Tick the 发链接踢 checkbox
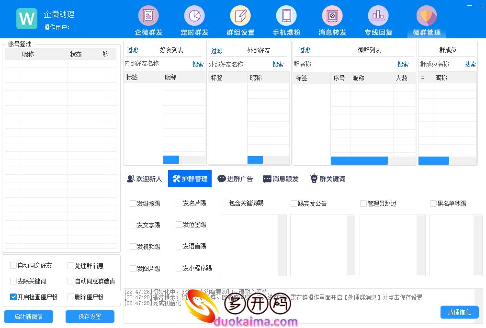Viewport: 486px width, 328px height. coord(133,204)
